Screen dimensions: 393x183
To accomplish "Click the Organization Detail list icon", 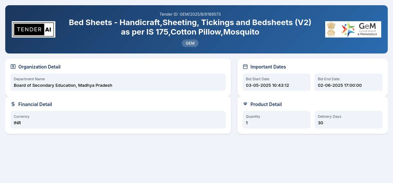I will 13,67.
